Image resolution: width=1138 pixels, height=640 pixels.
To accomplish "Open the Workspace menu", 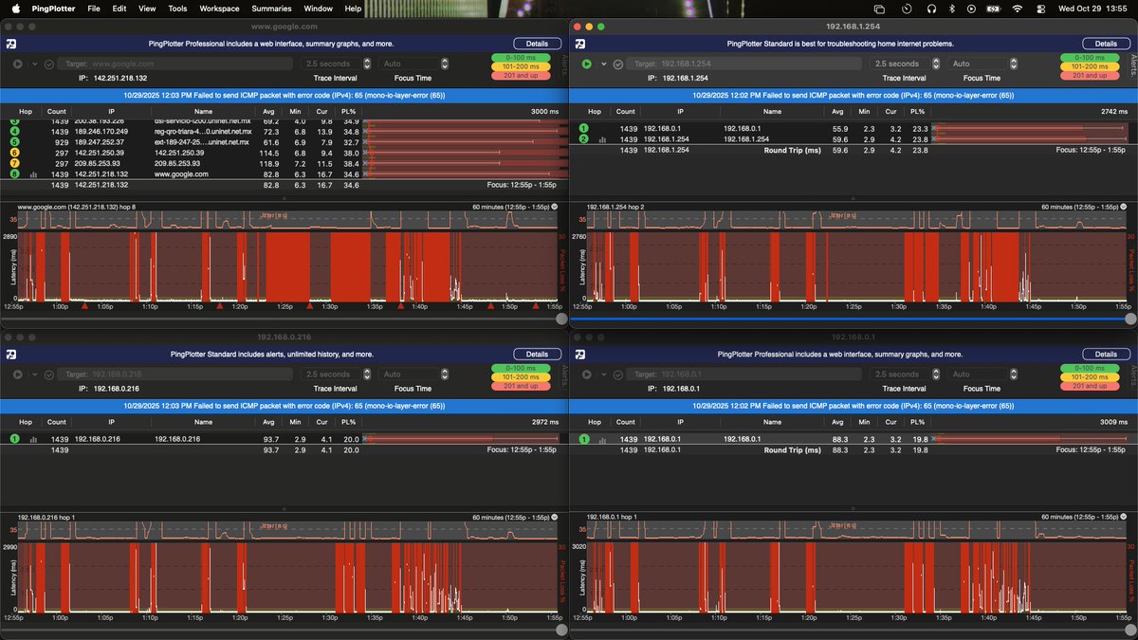I will click(219, 8).
